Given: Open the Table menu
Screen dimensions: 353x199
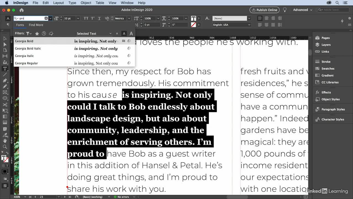Looking at the screenshot, I should pyautogui.click(x=100, y=3).
